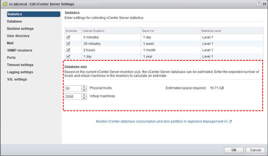
Task: Open Timeout settings
Action: [20, 65]
